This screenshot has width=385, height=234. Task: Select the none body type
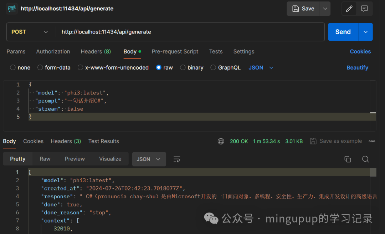point(13,67)
